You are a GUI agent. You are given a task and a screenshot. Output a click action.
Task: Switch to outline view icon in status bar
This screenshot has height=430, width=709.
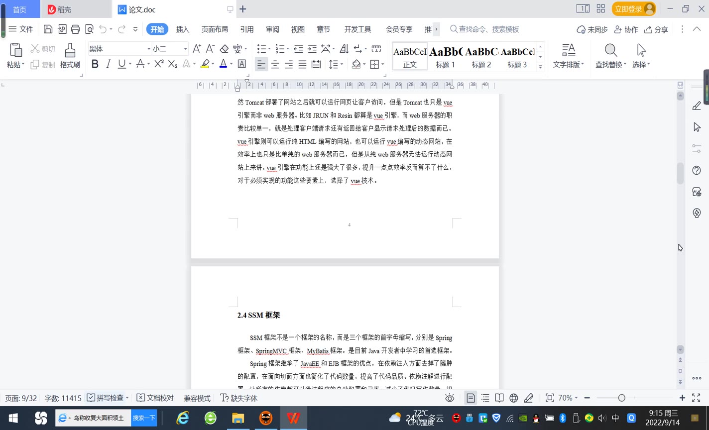point(485,398)
